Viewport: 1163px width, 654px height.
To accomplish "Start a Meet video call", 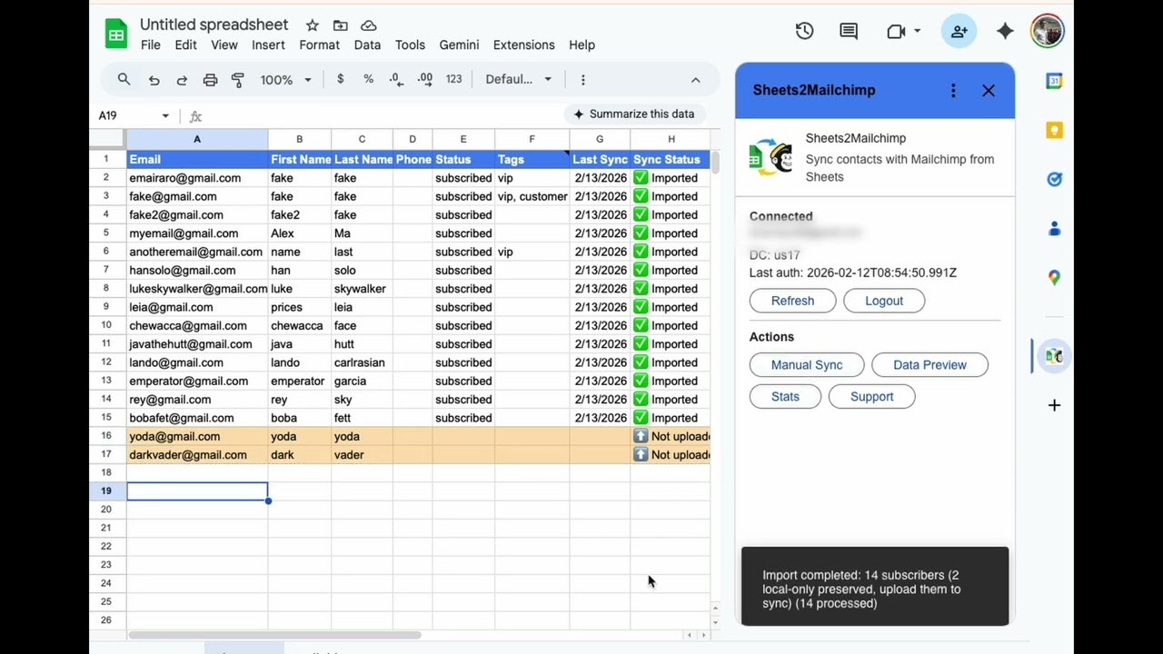I will (896, 31).
